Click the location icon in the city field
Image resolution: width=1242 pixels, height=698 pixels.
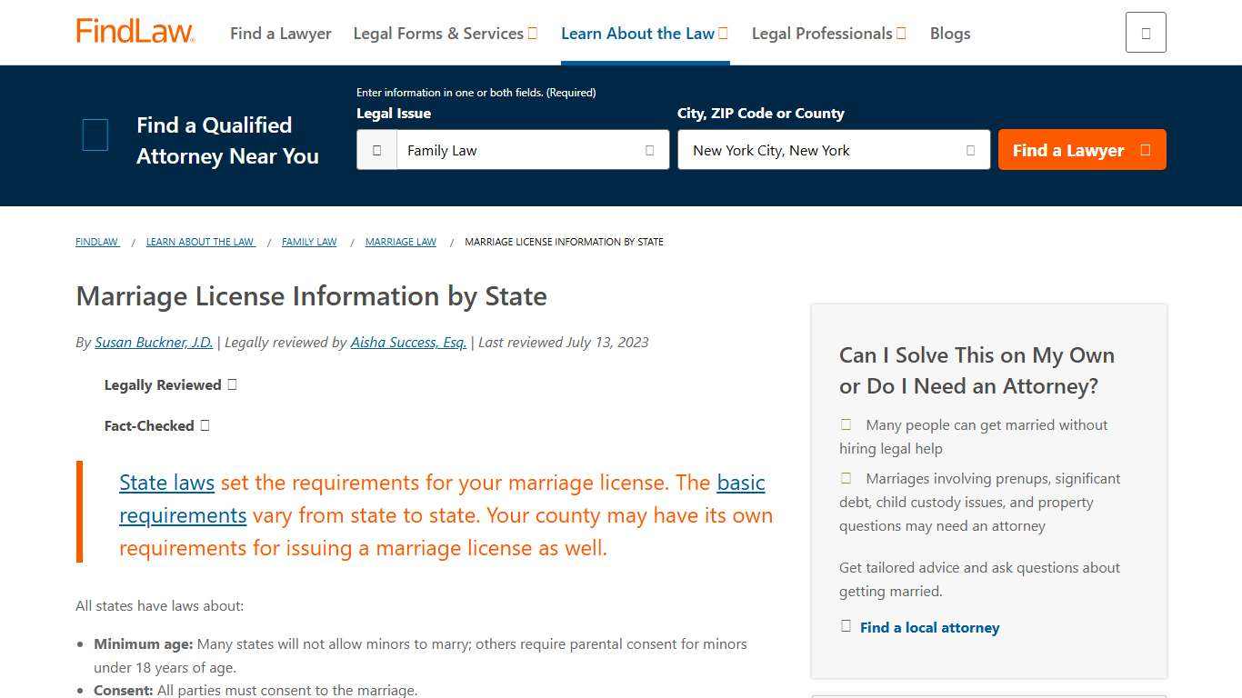[x=969, y=150]
